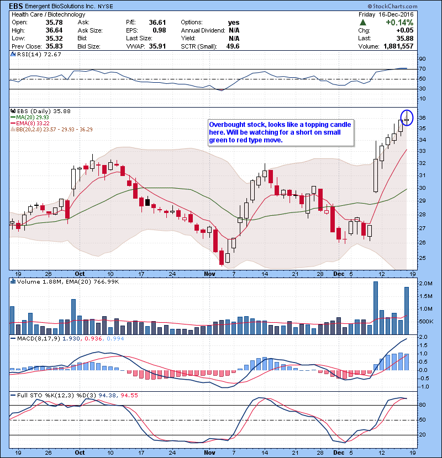Click the Volume value 1,881,557
Image resolution: width=442 pixels, height=458 pixels.
(398, 46)
